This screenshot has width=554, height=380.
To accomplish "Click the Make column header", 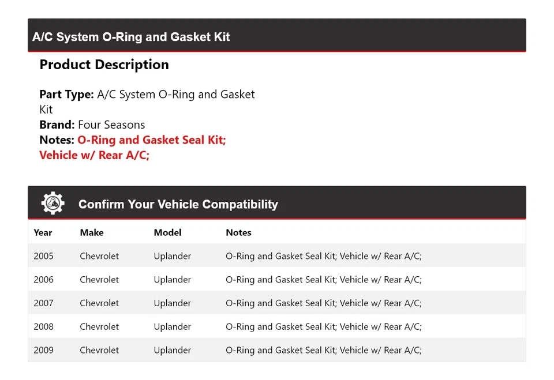I will coord(92,232).
